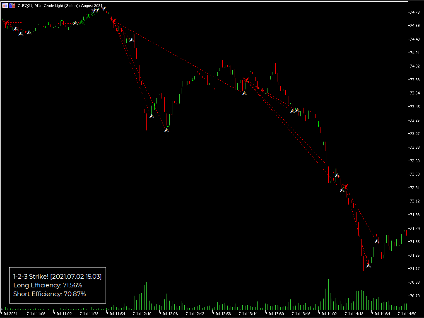The image size is (424, 318).
Task: Click price level 72.88 on the axis
Action: coord(415,147)
